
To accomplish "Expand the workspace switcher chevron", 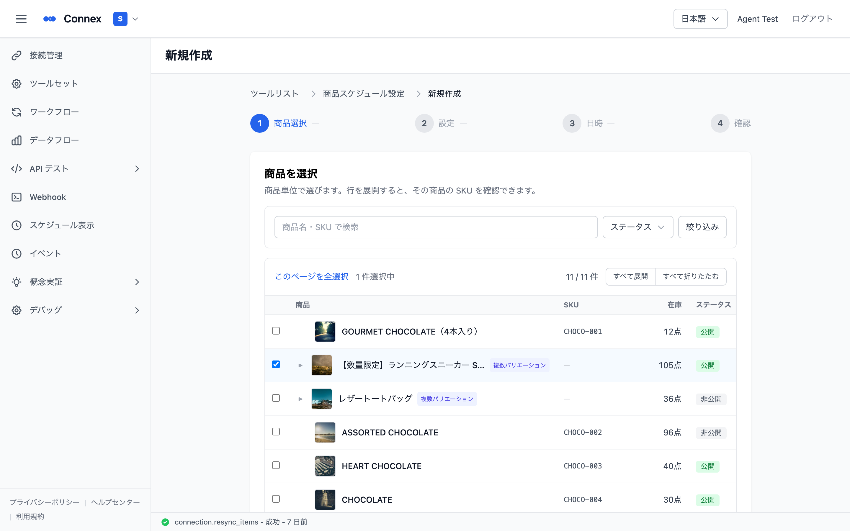I will tap(135, 19).
